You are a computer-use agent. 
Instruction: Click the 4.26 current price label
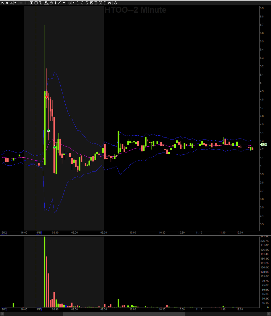click(264, 145)
